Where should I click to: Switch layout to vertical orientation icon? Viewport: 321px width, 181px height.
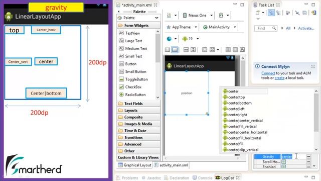[175, 50]
